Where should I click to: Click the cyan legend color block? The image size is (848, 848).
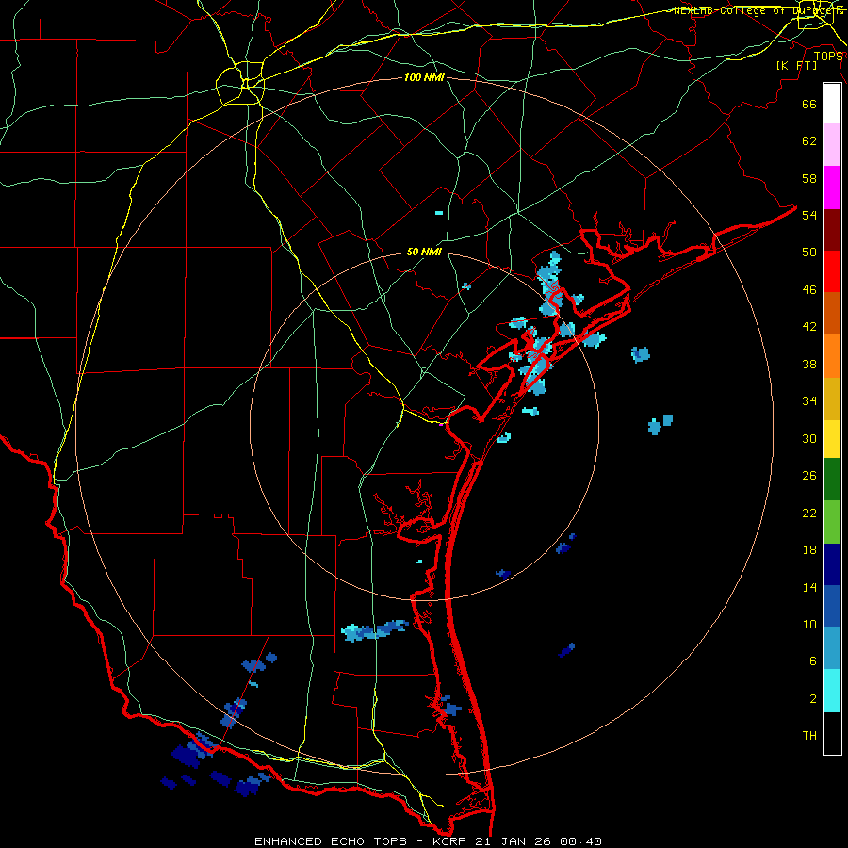click(x=832, y=691)
